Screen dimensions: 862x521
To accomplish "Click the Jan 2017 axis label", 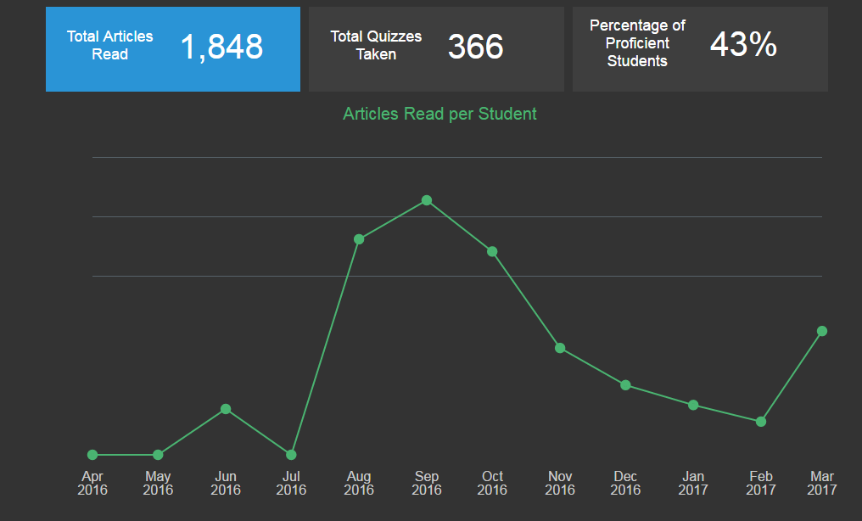I will [x=693, y=483].
